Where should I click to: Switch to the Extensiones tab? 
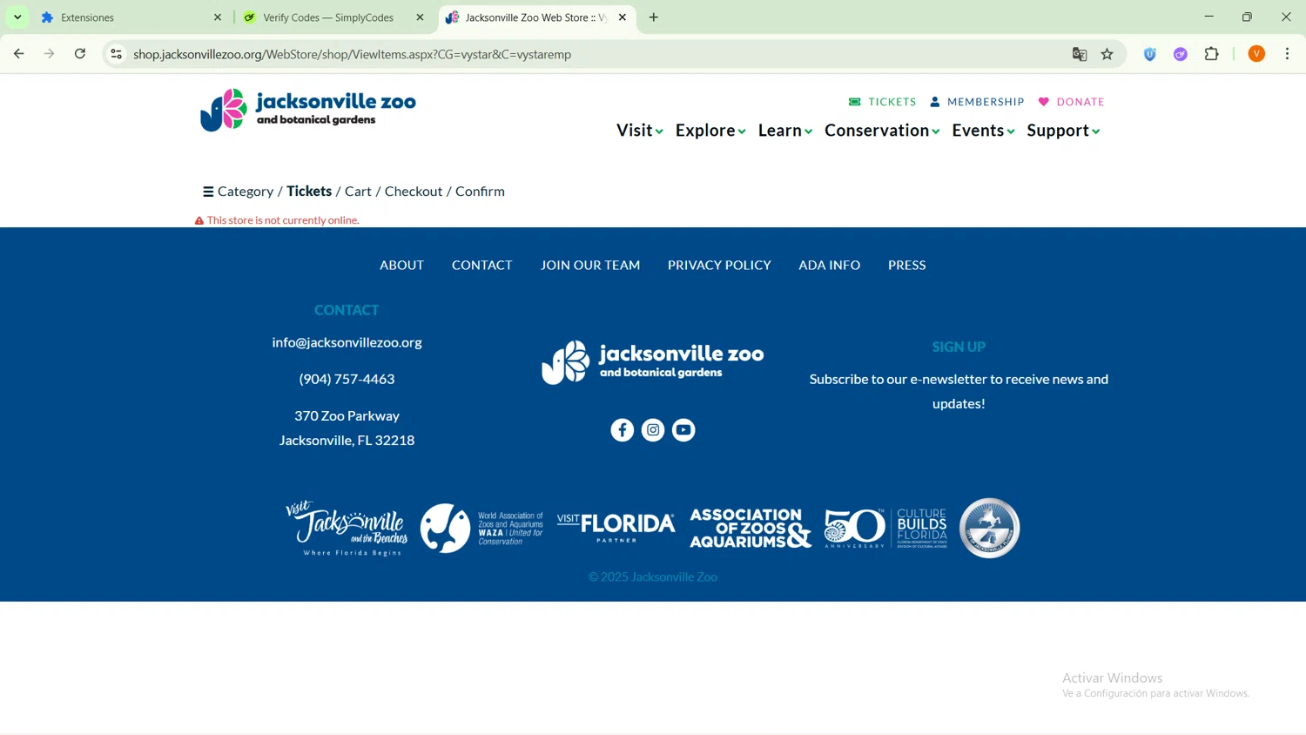(131, 17)
